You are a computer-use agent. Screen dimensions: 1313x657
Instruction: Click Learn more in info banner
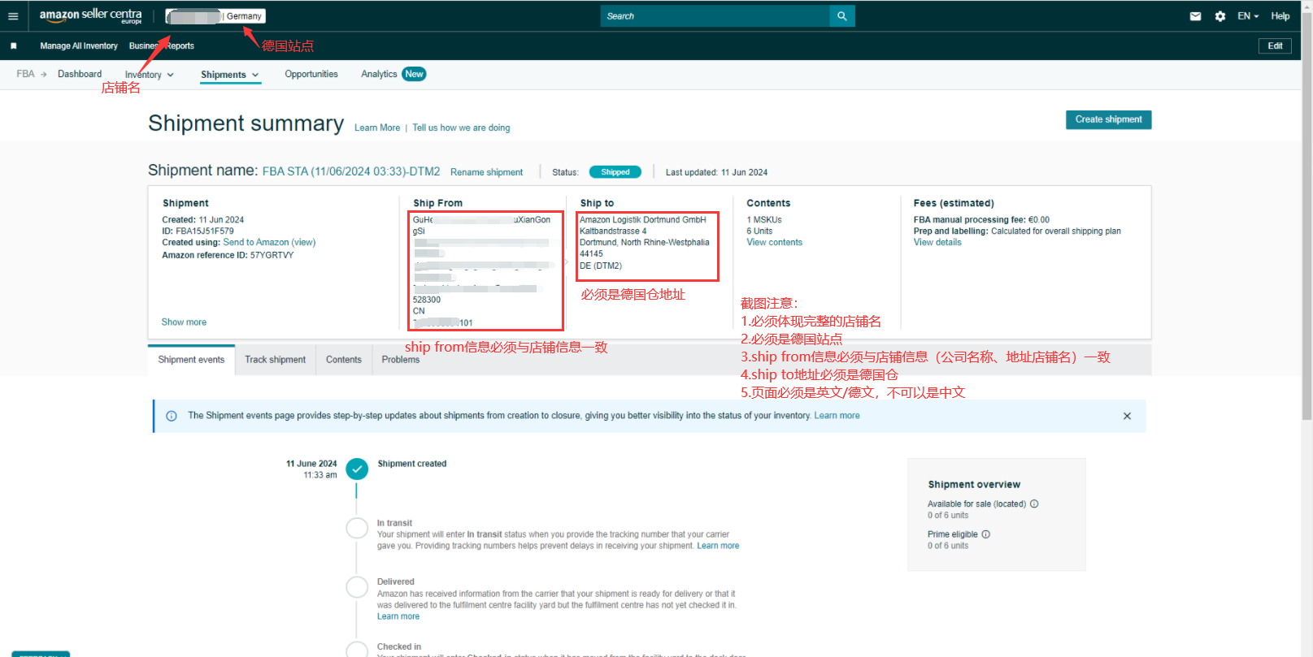837,416
